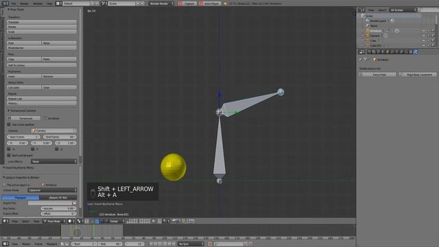Viewport: 439px width, 247px height.
Task: Click the Turnaround button
Action: pyautogui.click(x=24, y=118)
